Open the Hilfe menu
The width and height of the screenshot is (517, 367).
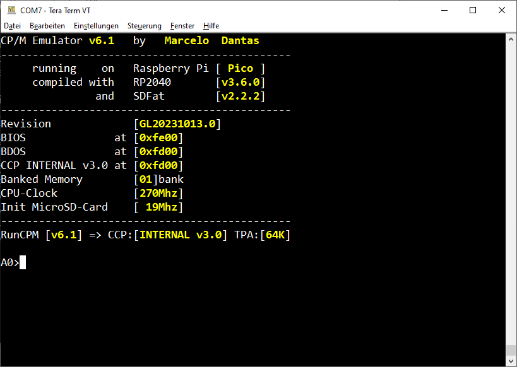(211, 26)
